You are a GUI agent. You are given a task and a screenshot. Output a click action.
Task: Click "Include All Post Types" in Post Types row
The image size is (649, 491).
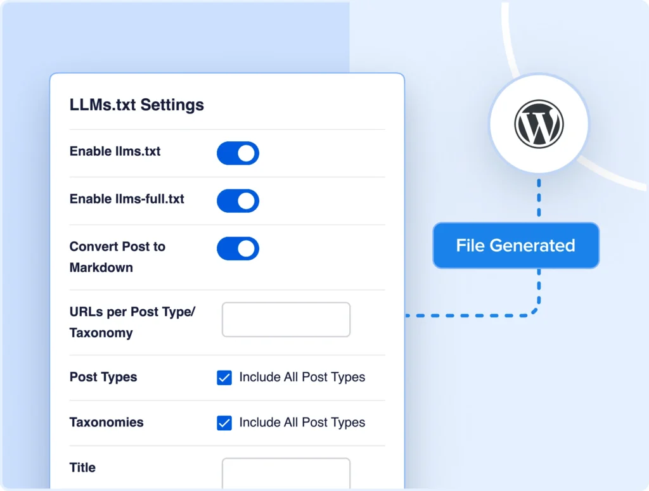(302, 377)
